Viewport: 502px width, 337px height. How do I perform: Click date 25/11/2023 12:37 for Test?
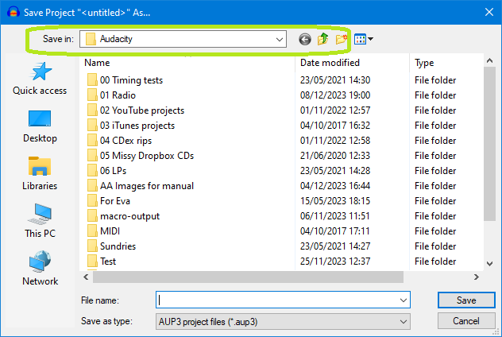[x=335, y=261]
